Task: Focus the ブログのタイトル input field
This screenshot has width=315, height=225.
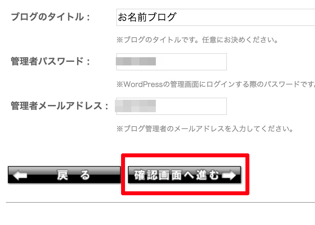Action: [216, 17]
